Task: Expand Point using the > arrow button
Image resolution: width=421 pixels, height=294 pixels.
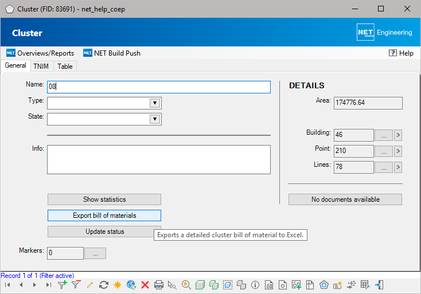Action: pos(398,151)
